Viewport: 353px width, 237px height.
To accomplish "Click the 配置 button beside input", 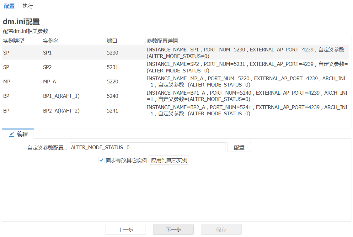I will [239, 147].
